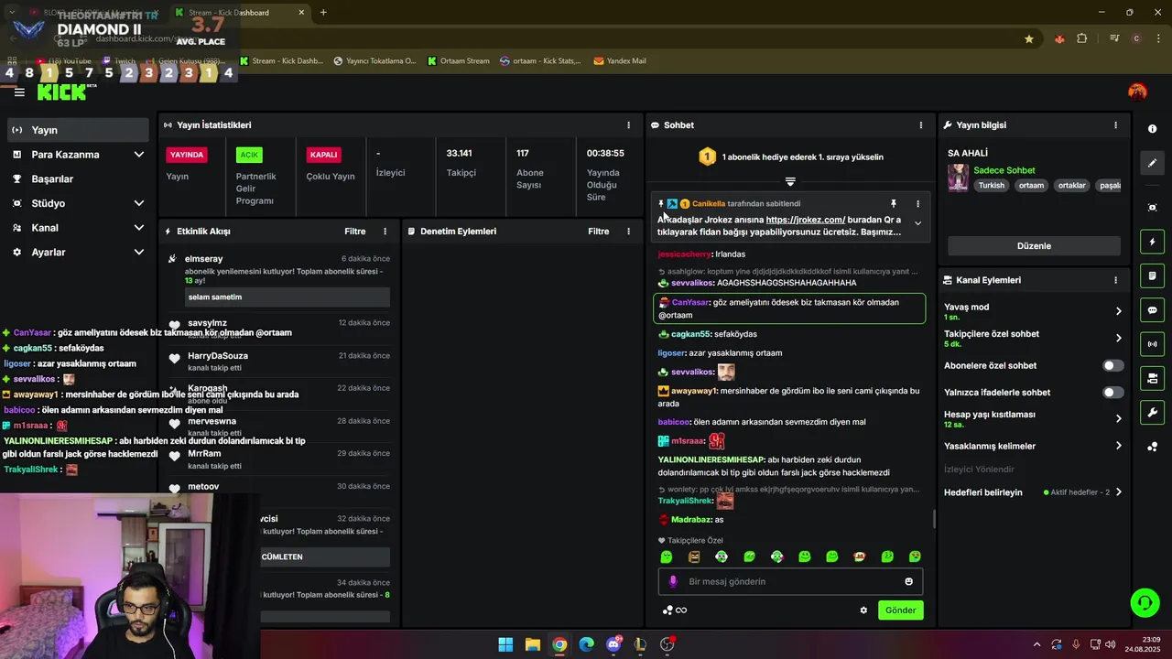Open the info icon in the right sidebar
1172x659 pixels.
point(1152,129)
